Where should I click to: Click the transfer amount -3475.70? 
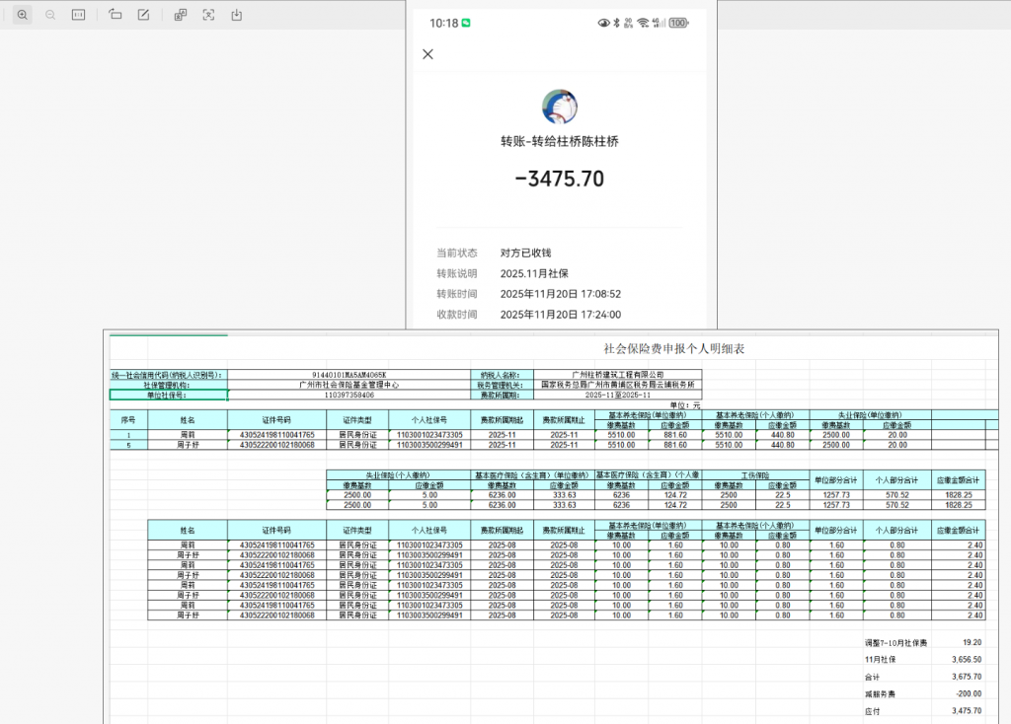point(560,179)
